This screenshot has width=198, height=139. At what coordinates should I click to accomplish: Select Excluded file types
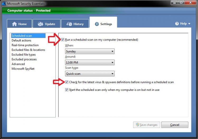(x=23, y=55)
